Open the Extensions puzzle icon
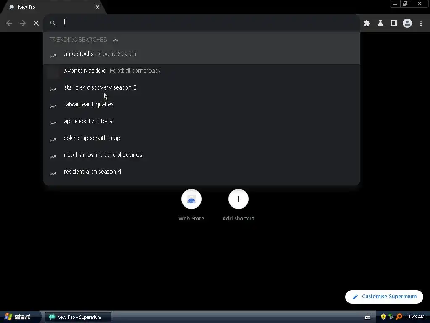This screenshot has width=430, height=323. click(x=367, y=23)
